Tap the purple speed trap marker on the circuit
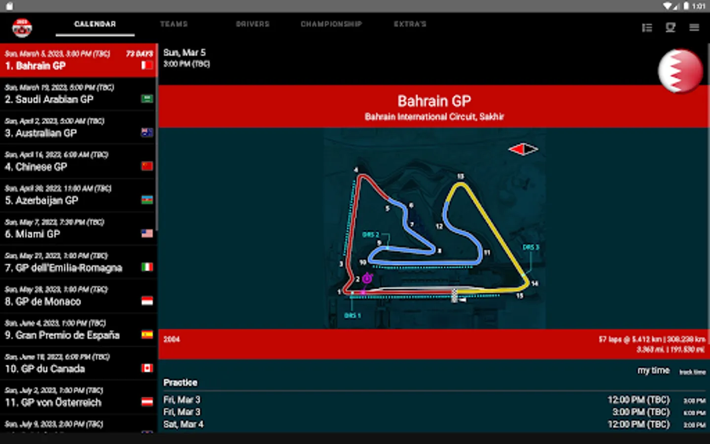Screen dimensions: 710x444 (367, 279)
